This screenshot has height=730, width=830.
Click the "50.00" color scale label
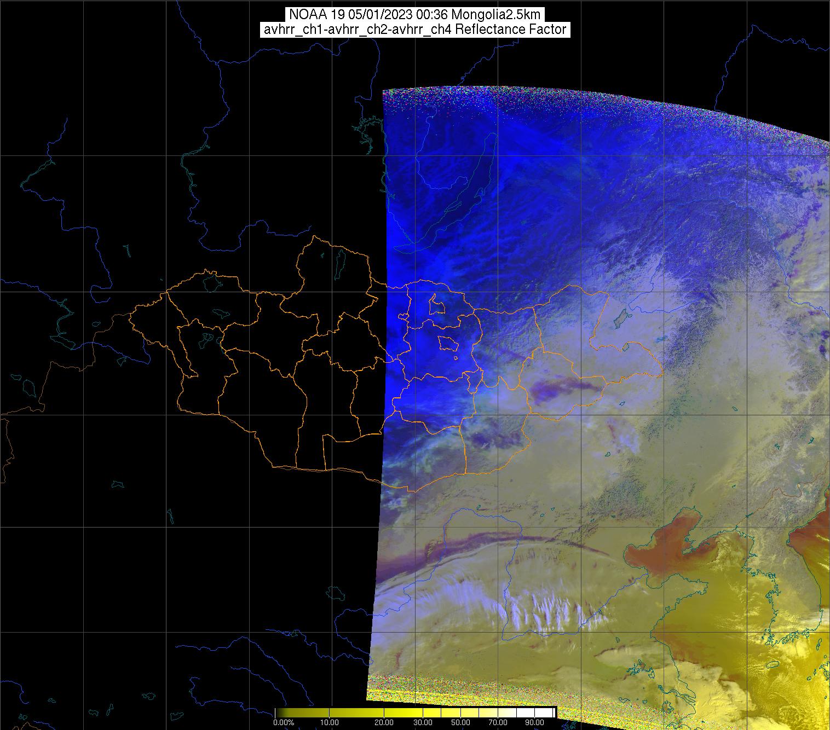pyautogui.click(x=462, y=723)
